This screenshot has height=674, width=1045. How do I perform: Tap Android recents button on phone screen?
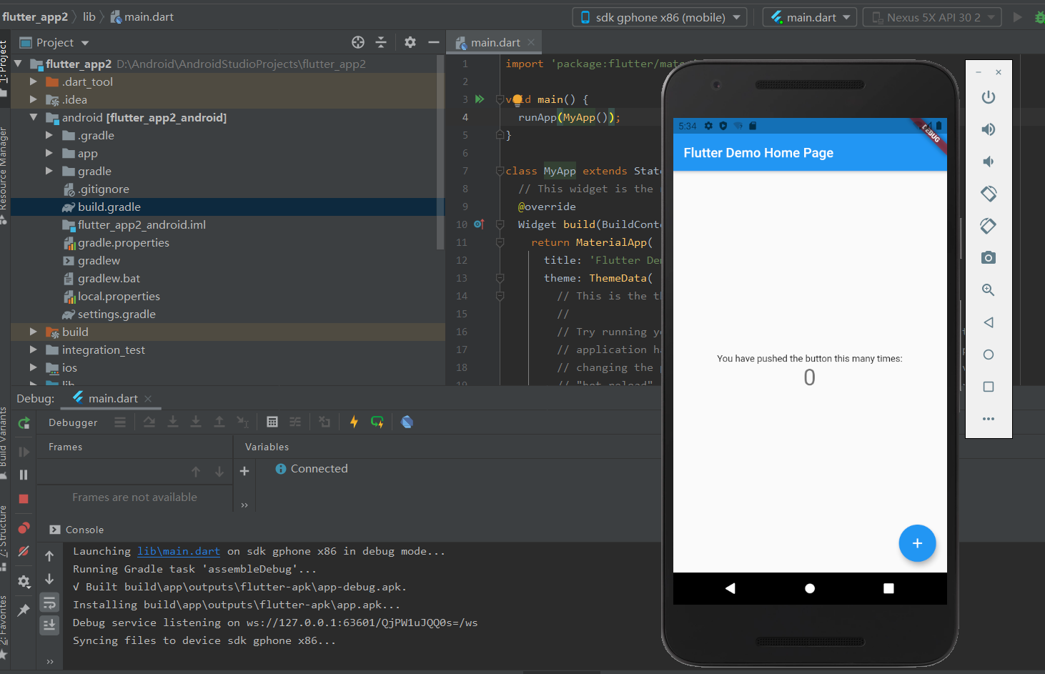pos(888,588)
